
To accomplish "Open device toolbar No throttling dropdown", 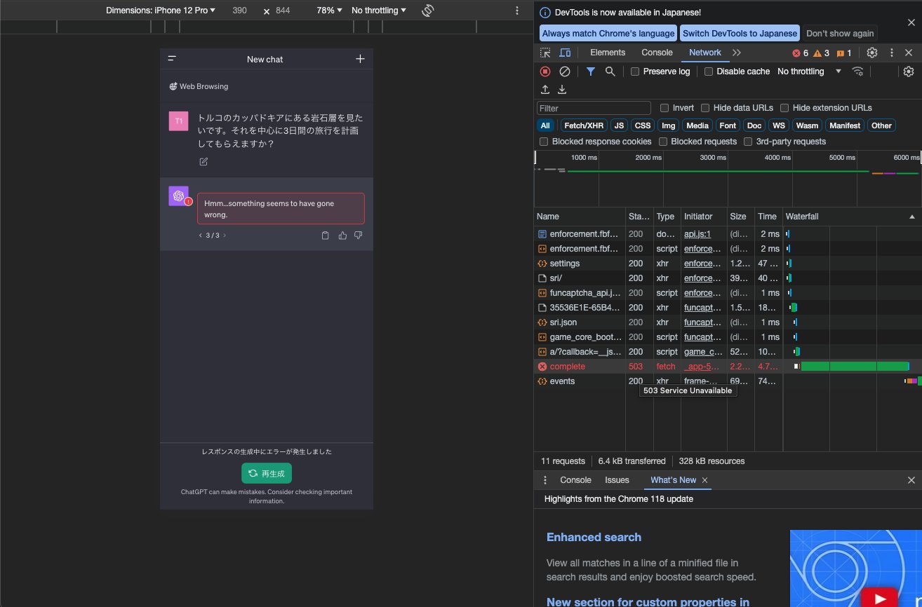I will pos(379,11).
